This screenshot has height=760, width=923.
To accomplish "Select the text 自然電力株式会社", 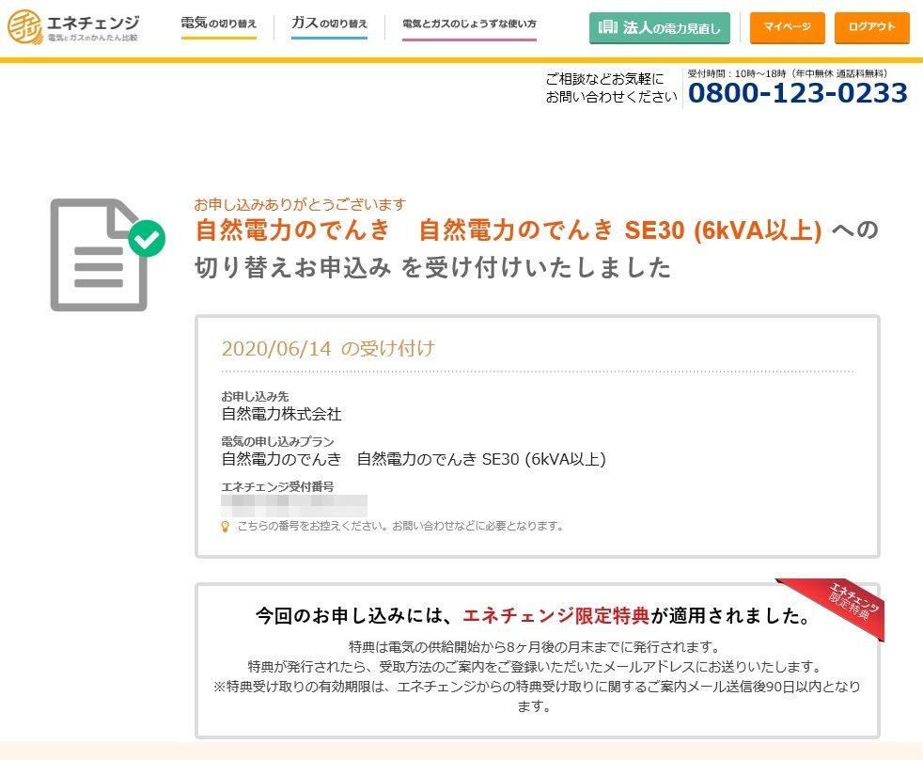I will [281, 414].
